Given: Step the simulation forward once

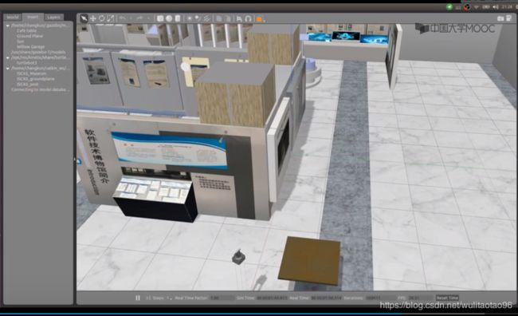Looking at the screenshot, I should point(148,298).
